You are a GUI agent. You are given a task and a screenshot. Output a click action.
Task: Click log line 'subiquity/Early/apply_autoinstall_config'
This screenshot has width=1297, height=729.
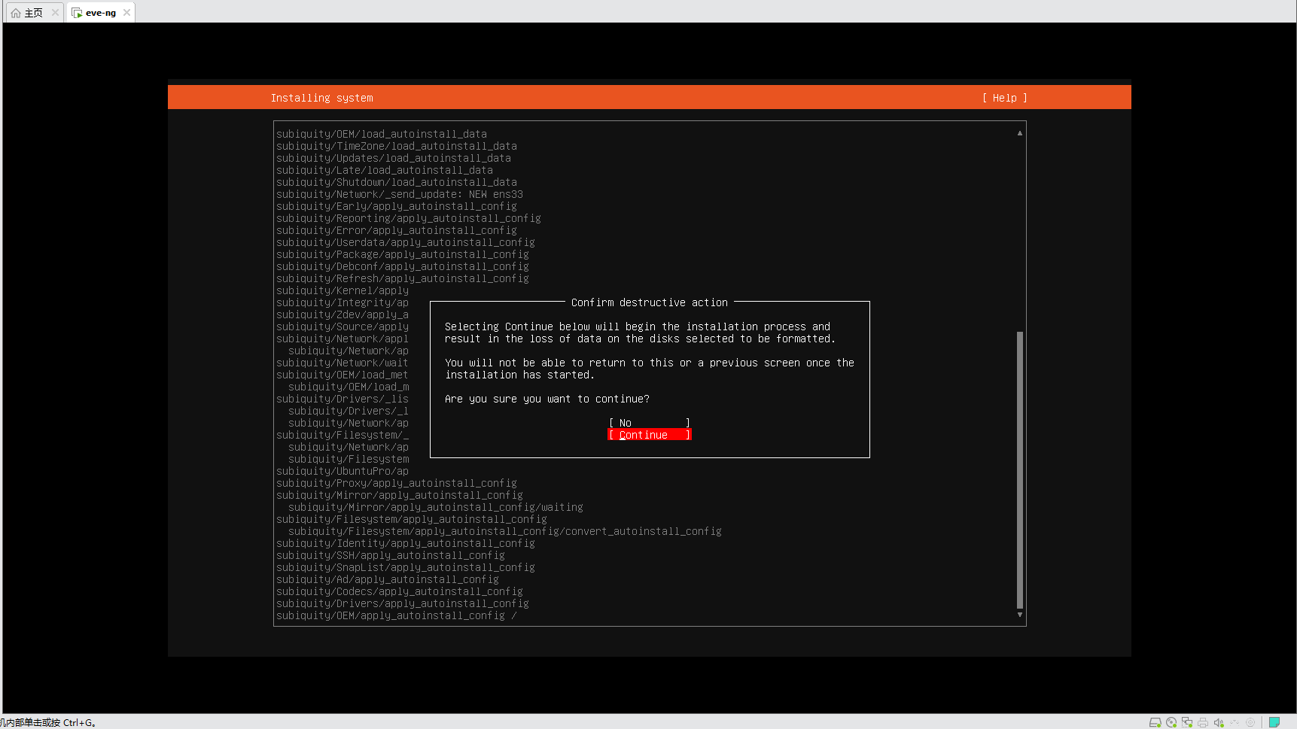pos(397,206)
